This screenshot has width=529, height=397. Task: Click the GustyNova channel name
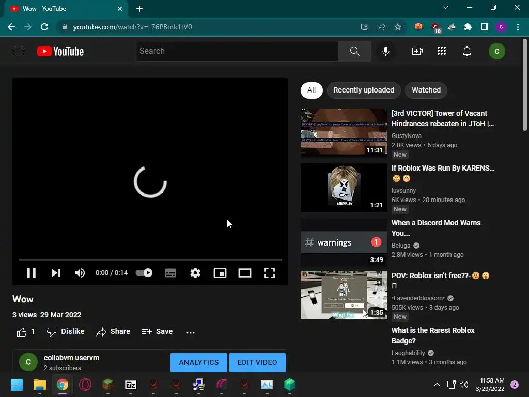[x=406, y=136]
